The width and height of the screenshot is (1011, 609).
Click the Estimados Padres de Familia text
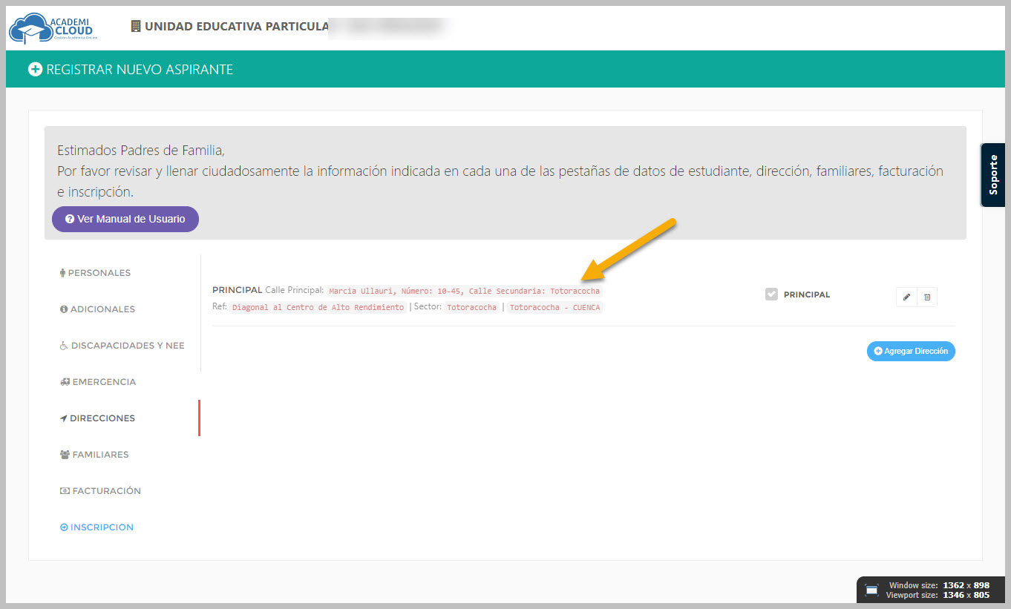click(140, 151)
